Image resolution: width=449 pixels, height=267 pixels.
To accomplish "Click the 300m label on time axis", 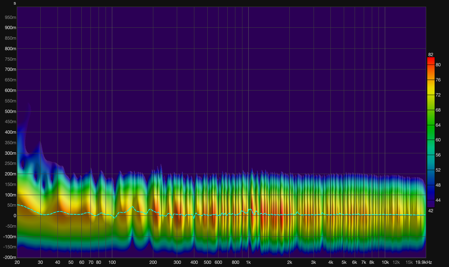I will point(11,153).
